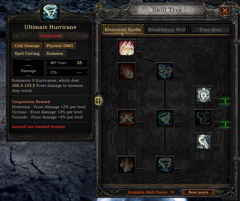This screenshot has height=201, width=240.
Task: Switch to the Bloodthirsty Wolf tab
Action: tap(166, 30)
